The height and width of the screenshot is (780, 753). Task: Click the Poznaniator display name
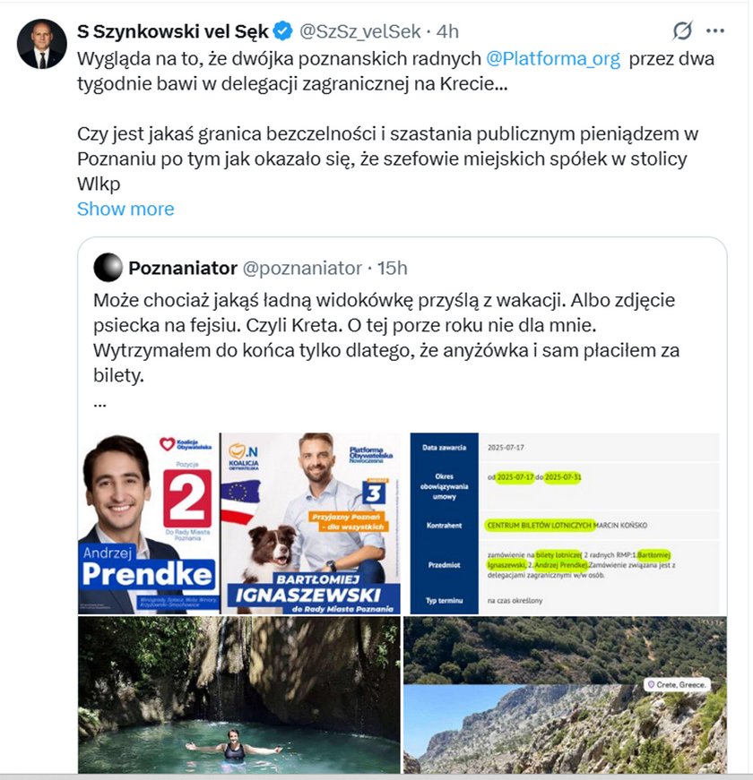tap(183, 268)
